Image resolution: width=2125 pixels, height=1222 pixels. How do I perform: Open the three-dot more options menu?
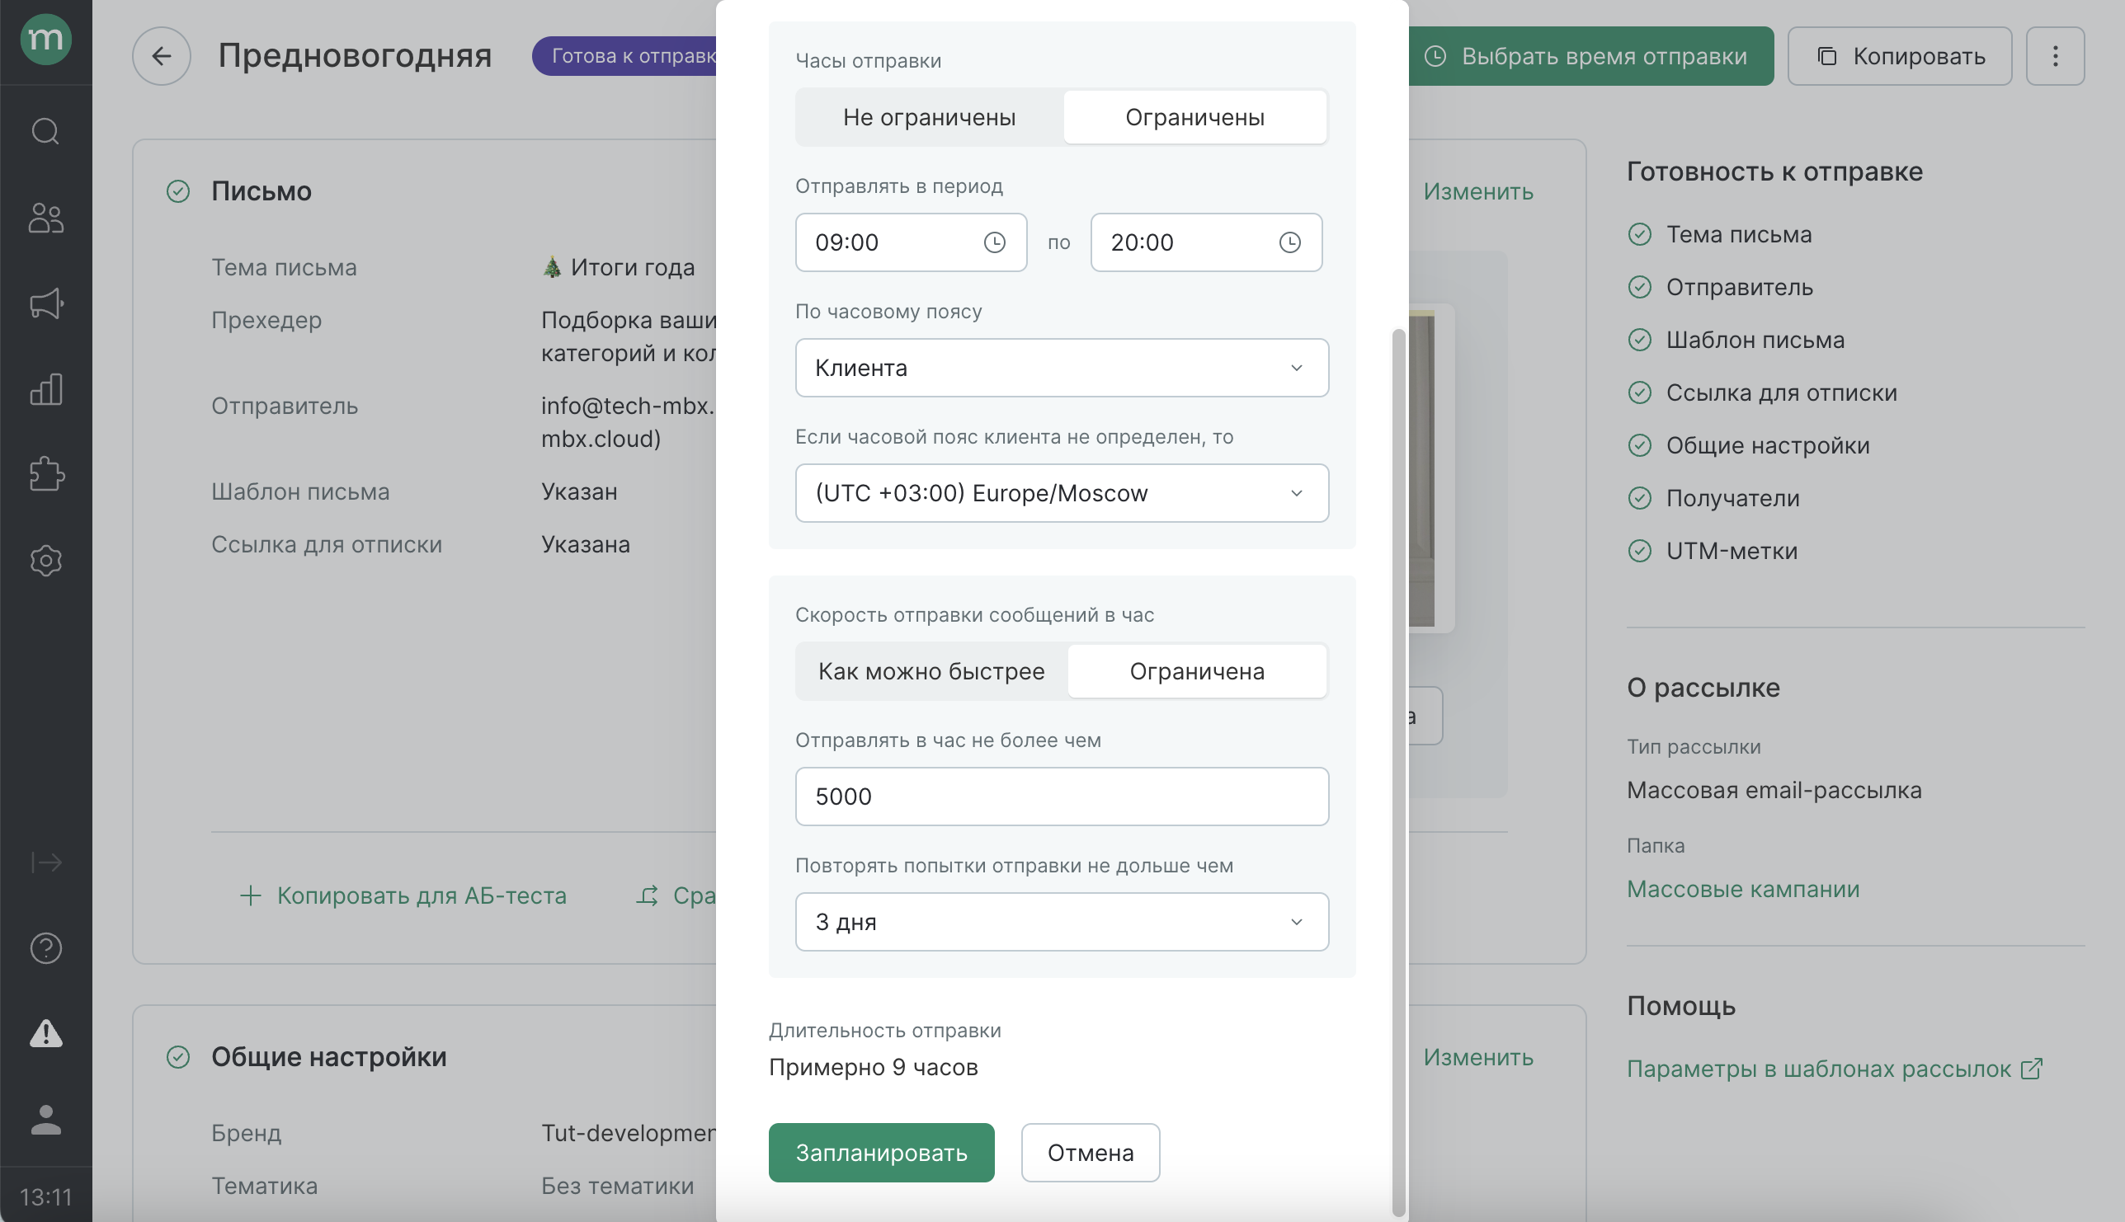pyautogui.click(x=2055, y=56)
